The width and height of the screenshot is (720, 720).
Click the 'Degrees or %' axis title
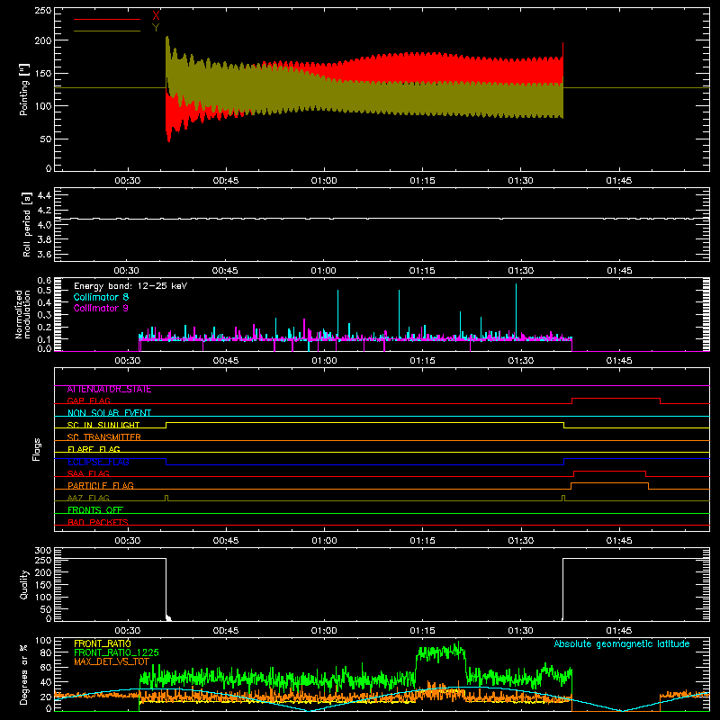click(24, 674)
